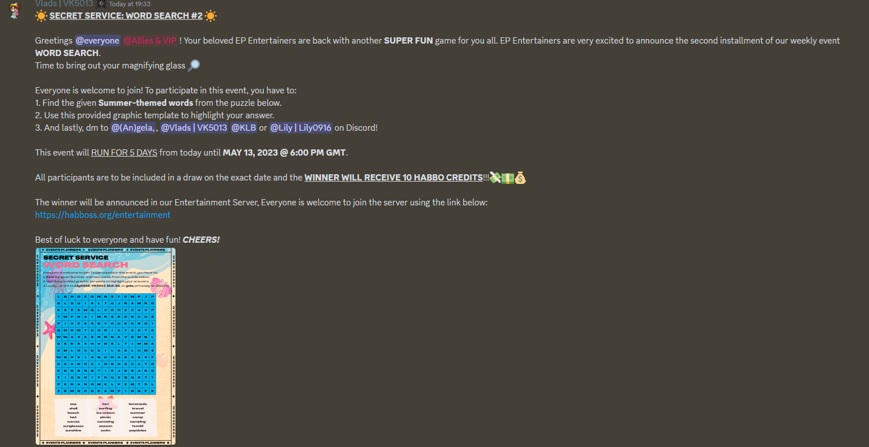Open the @Lily | Lily0916 mention
The height and width of the screenshot is (447, 869).
301,128
